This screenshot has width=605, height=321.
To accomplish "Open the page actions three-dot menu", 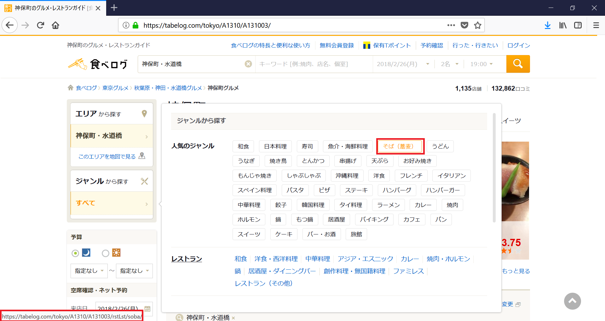I will 451,25.
